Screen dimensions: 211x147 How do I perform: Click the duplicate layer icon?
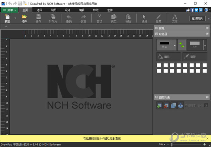point(173,106)
